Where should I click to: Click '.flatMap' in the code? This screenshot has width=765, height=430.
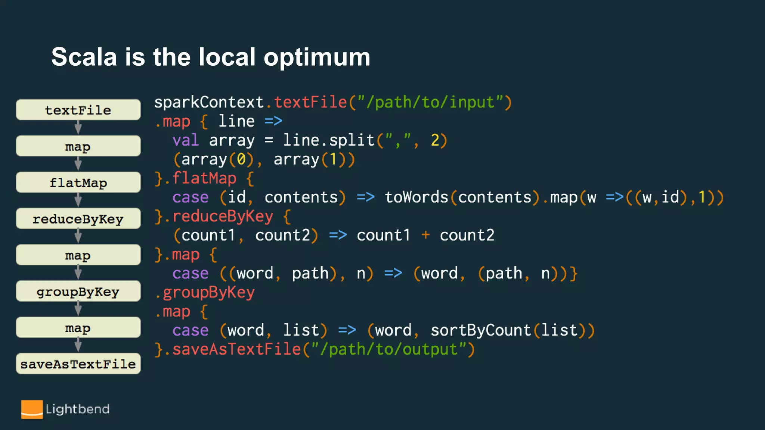point(200,178)
